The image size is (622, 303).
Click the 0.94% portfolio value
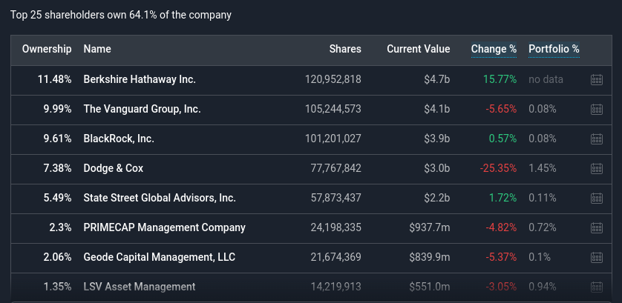[543, 287]
